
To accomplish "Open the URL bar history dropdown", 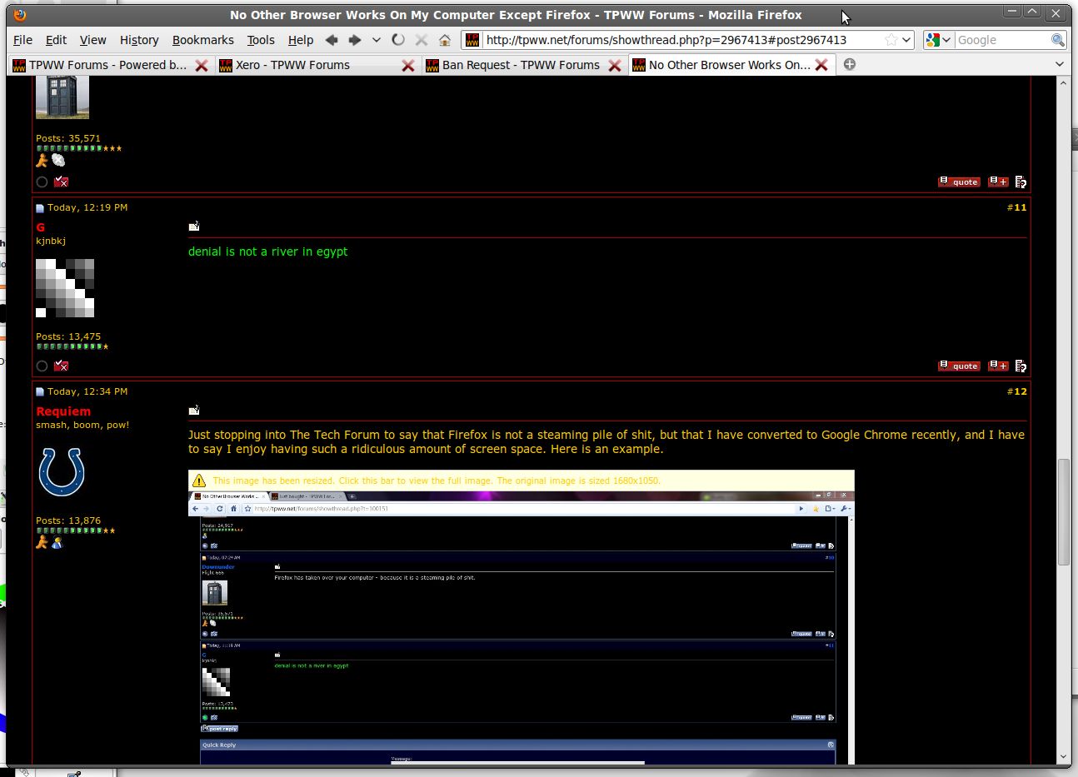I will click(906, 40).
